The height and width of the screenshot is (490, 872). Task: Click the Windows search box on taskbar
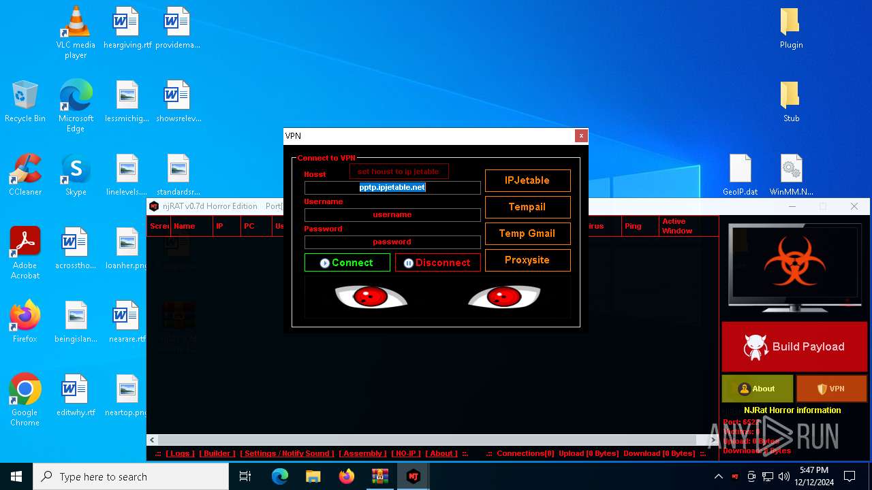point(131,476)
